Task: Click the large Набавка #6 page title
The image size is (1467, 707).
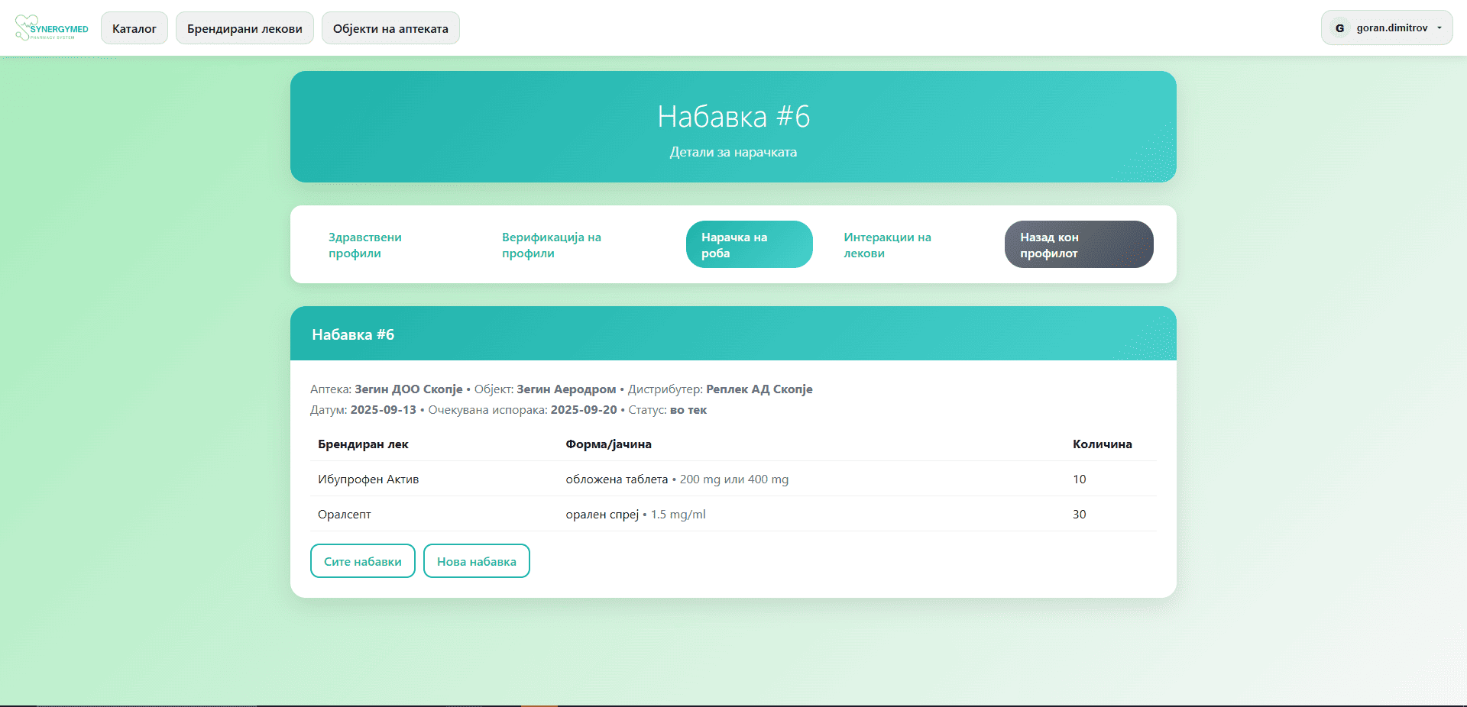Action: click(x=733, y=117)
